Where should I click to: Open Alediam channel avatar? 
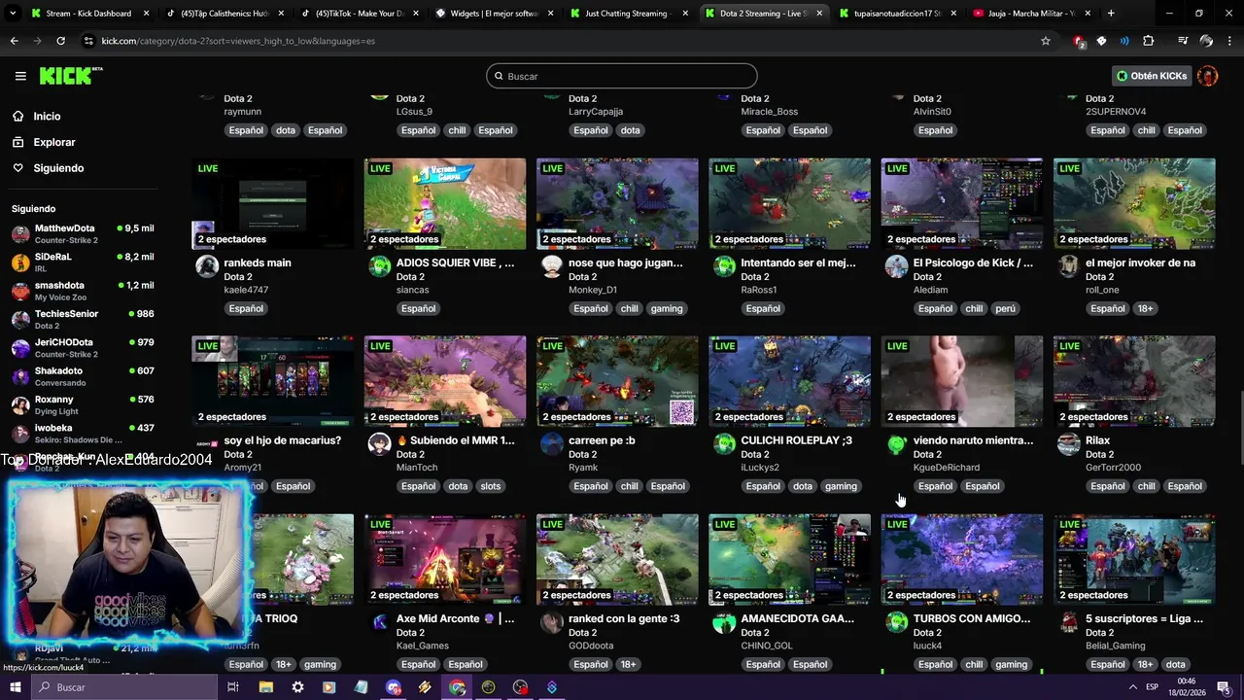click(897, 266)
